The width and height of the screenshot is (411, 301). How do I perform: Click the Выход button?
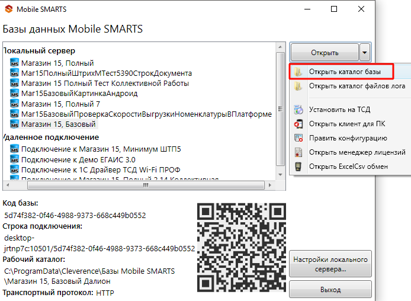click(330, 290)
